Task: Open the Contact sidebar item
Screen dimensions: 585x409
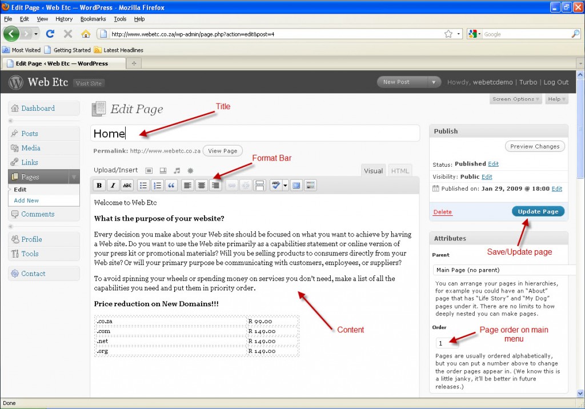Action: (x=44, y=274)
